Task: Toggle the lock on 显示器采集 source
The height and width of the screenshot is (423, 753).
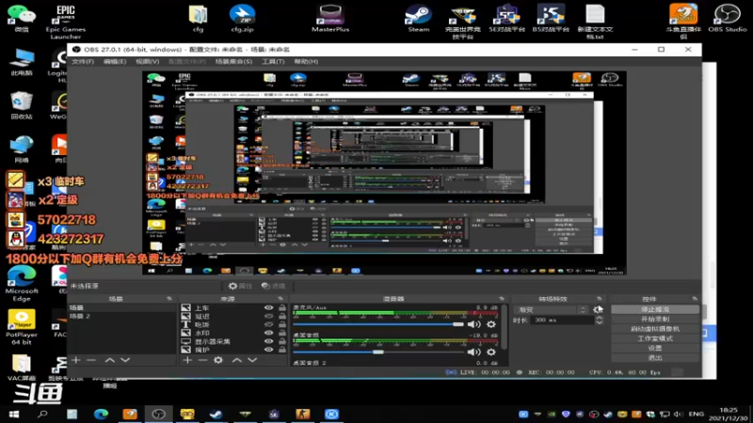Action: [x=281, y=341]
